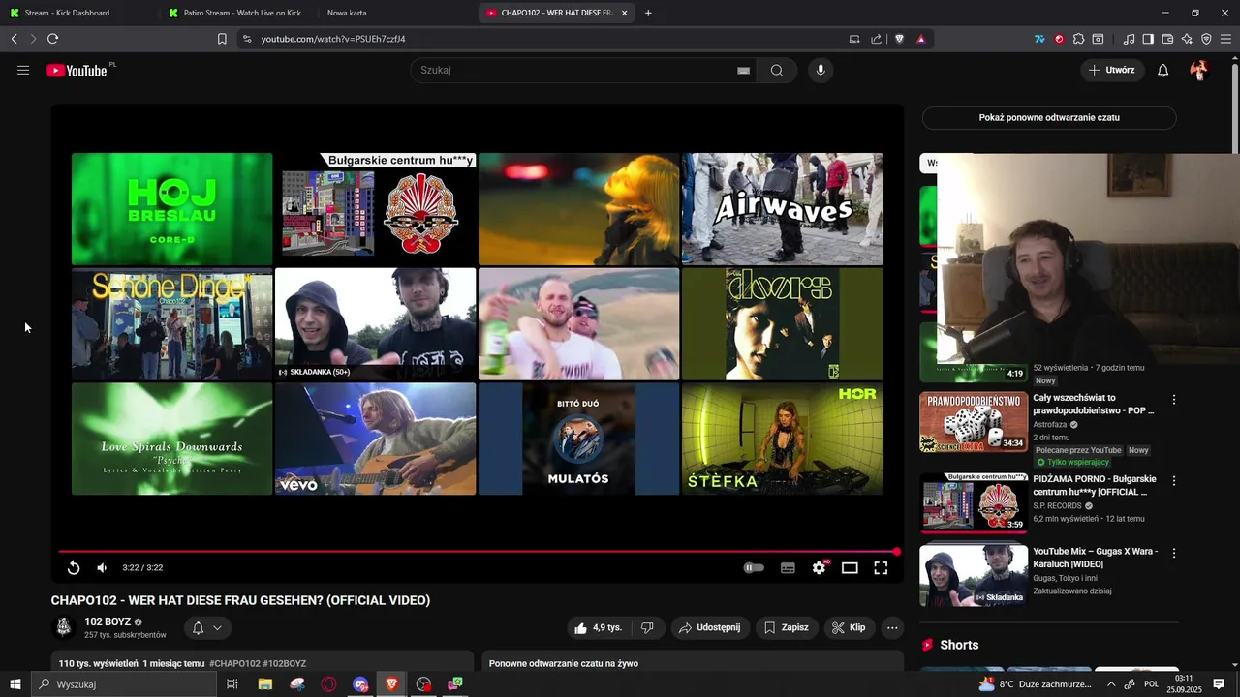1240x697 pixels.
Task: Replay the finished video
Action: tap(74, 567)
